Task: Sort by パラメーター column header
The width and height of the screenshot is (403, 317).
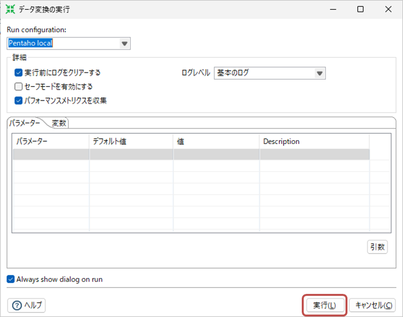Action: tap(51, 142)
